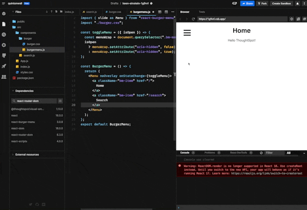
Task: Split the editor with the split-view icon
Action: [160, 12]
